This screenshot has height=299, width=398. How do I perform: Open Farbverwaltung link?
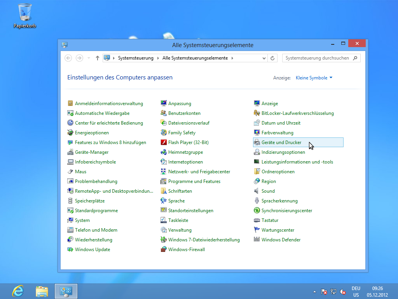coord(277,133)
